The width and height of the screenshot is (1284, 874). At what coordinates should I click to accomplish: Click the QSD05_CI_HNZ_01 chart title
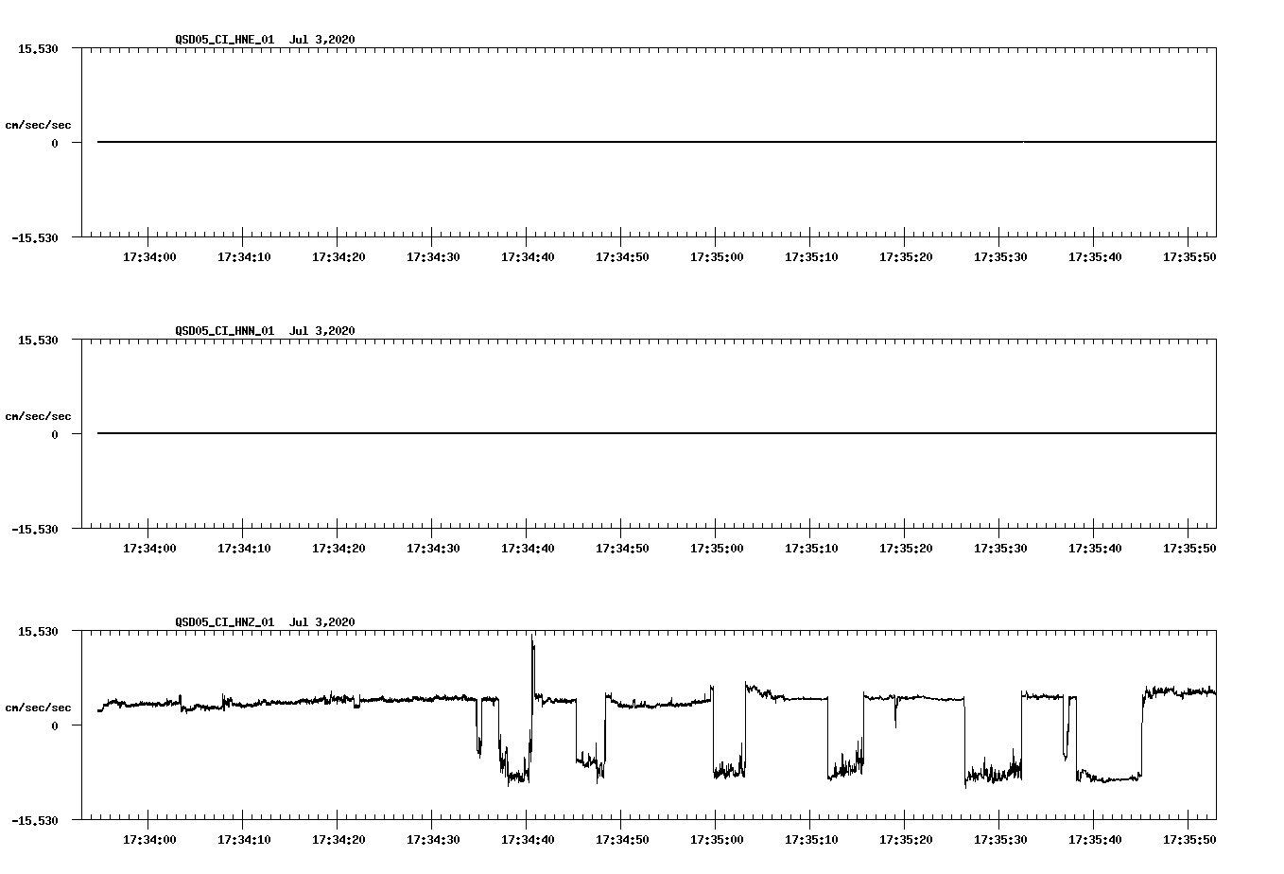[265, 621]
